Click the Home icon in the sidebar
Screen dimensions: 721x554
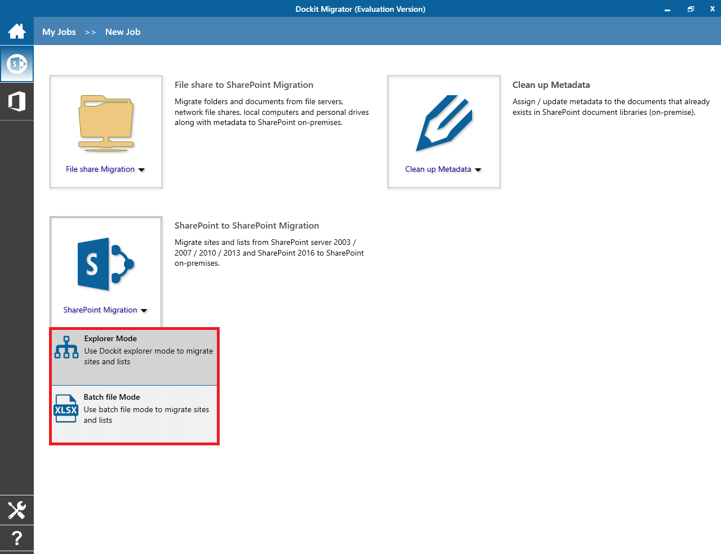(17, 31)
